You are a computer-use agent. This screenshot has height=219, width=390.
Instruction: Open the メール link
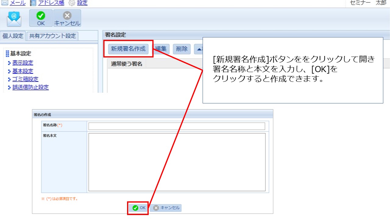[x=18, y=3]
